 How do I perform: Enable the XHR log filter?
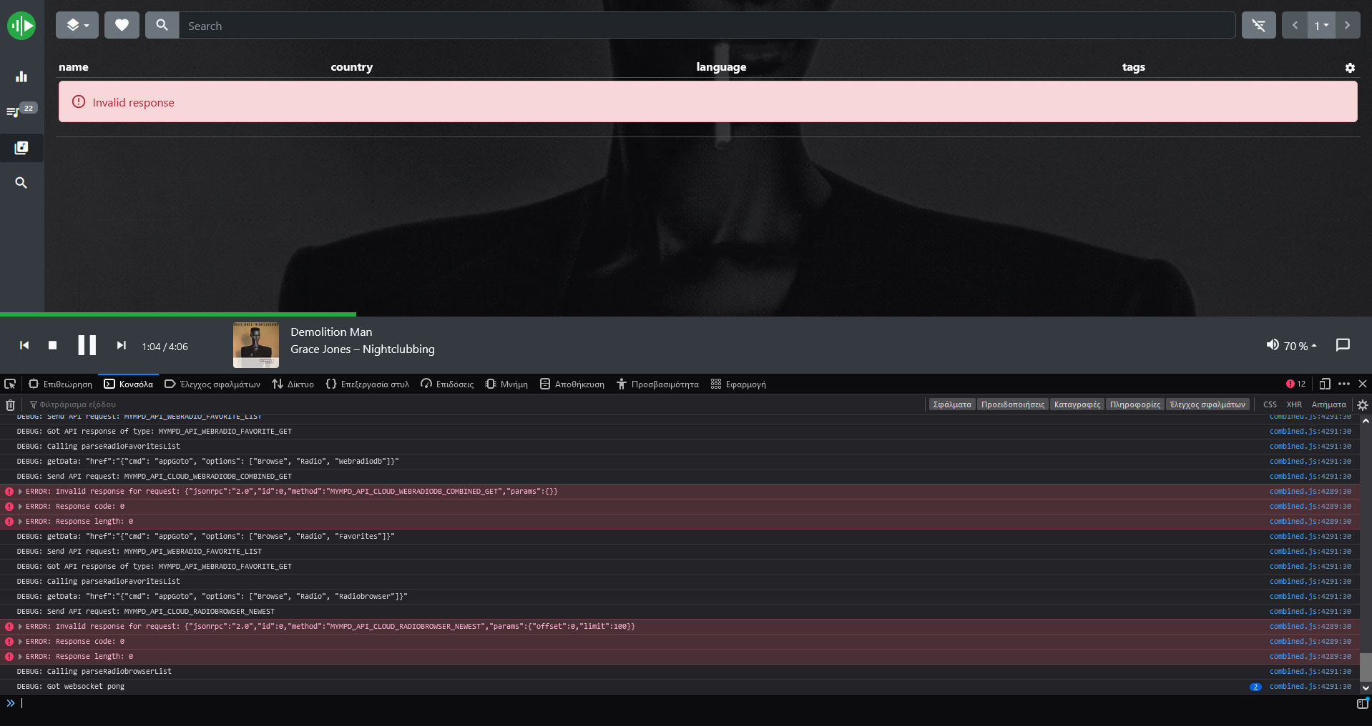click(x=1294, y=404)
